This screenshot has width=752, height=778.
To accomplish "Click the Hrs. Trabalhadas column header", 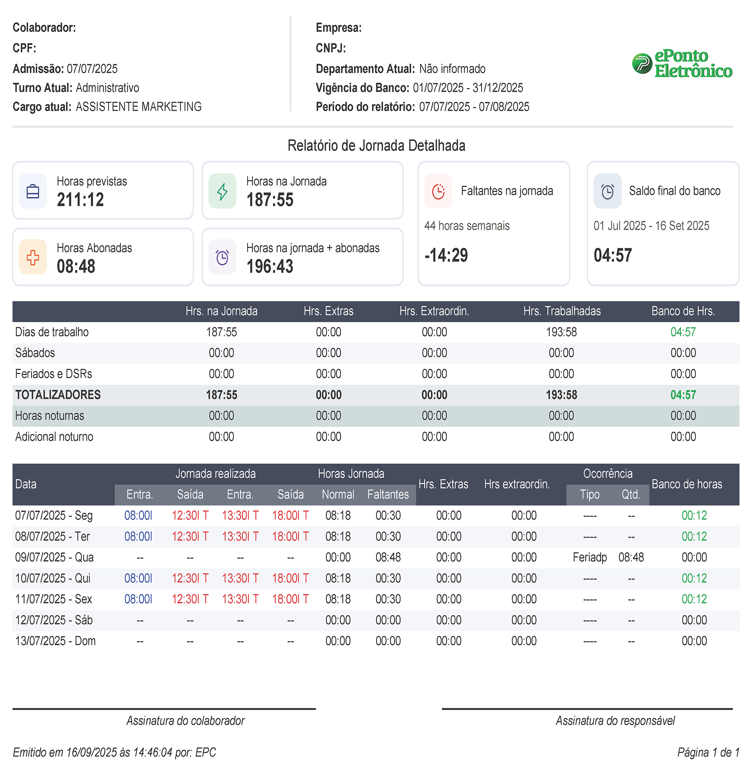I will pyautogui.click(x=561, y=311).
